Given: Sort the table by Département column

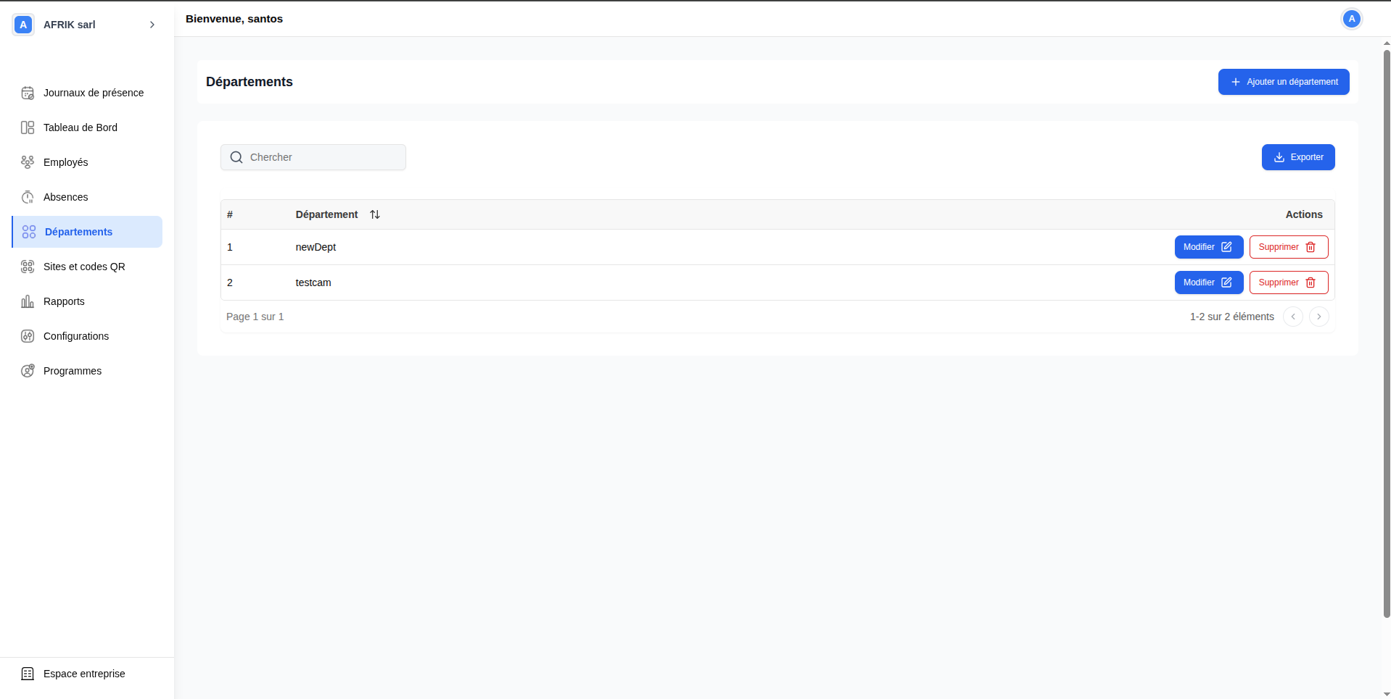Looking at the screenshot, I should tap(374, 214).
